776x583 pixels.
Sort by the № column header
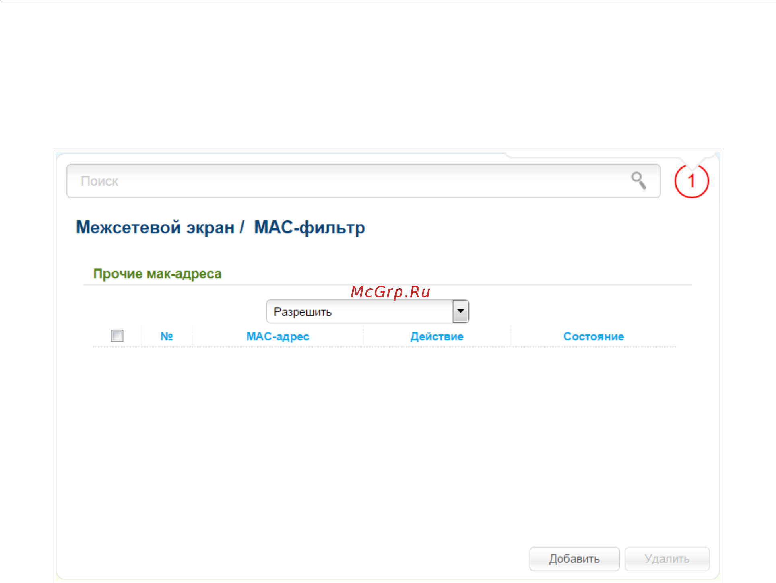click(x=167, y=336)
